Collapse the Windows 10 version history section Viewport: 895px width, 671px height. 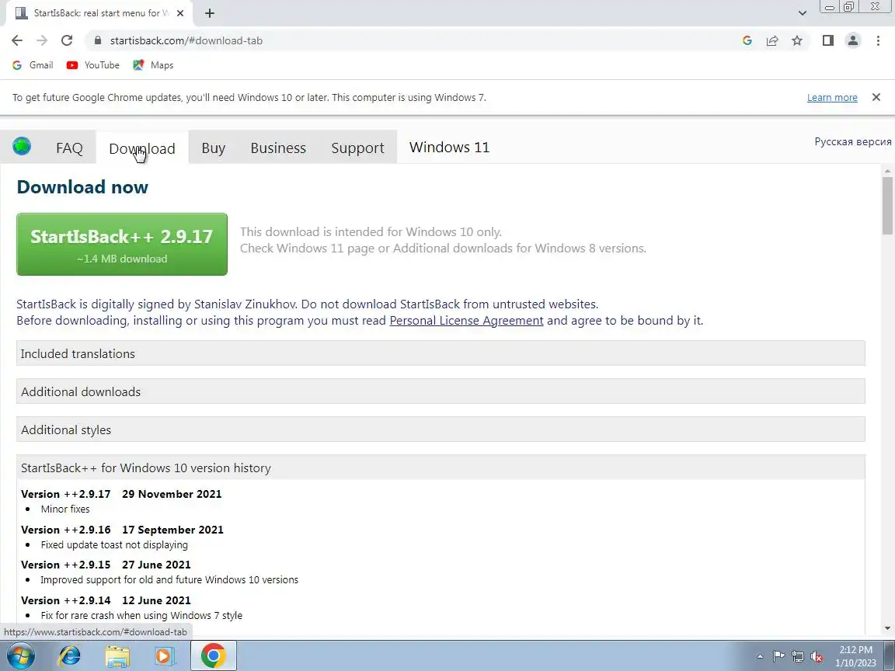point(441,468)
